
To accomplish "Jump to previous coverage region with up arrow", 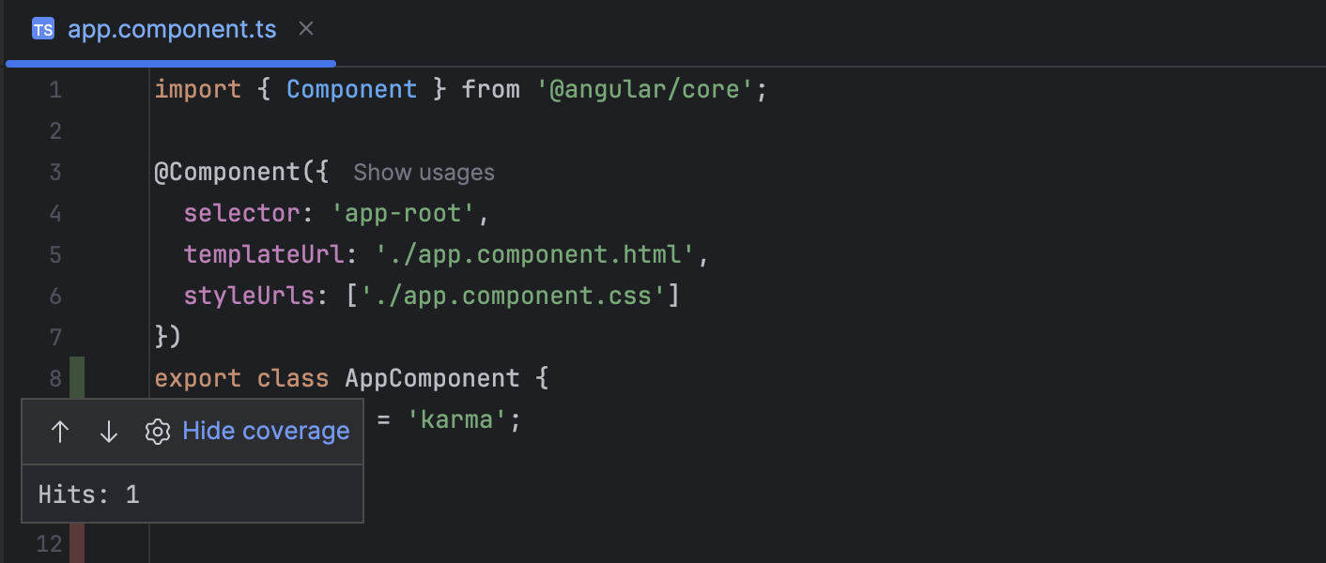I will (60, 431).
